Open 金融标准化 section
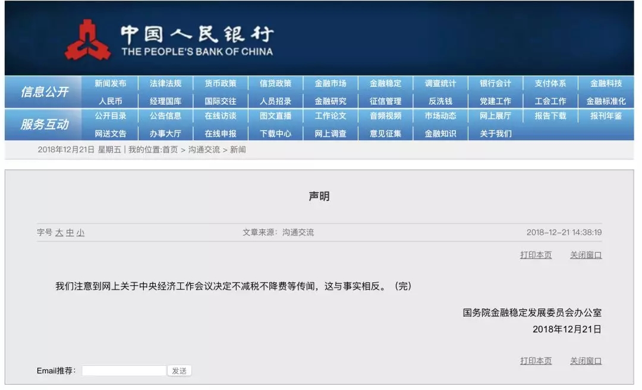Screen dimensions: 642x390 (606, 101)
